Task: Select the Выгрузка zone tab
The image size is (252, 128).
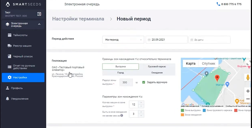Action: click(121, 67)
